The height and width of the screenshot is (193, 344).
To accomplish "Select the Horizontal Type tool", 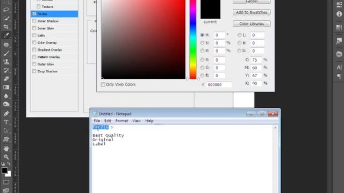I will coord(6,122).
